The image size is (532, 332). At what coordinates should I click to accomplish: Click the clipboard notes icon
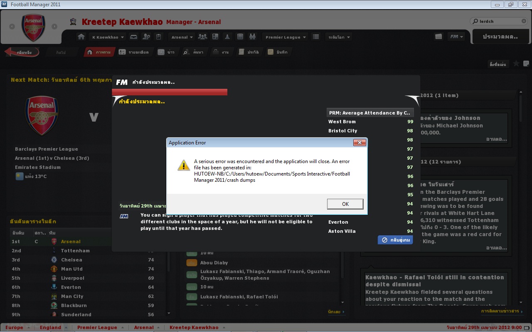point(158,37)
